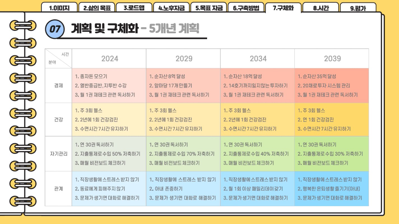The image size is (399, 224).
Task: Open the 9.평가 tab
Action: [x=358, y=8]
